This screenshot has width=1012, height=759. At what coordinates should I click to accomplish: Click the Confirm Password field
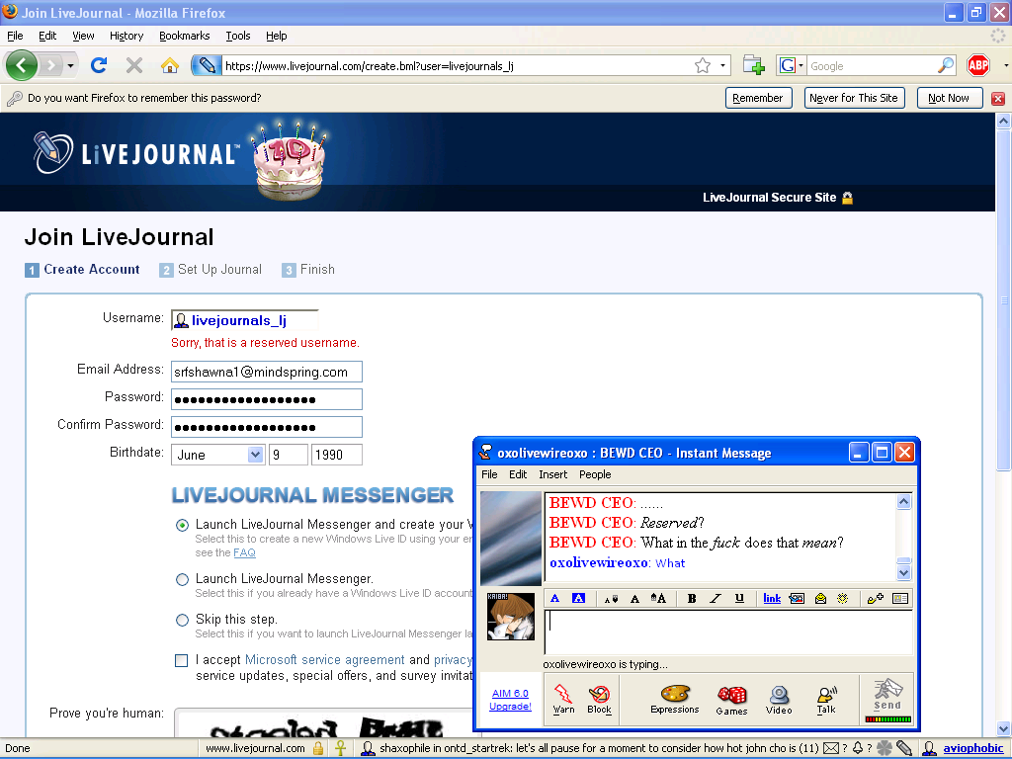[267, 427]
